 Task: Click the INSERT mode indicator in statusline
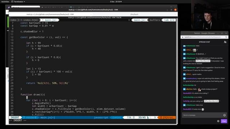pos(15,118)
